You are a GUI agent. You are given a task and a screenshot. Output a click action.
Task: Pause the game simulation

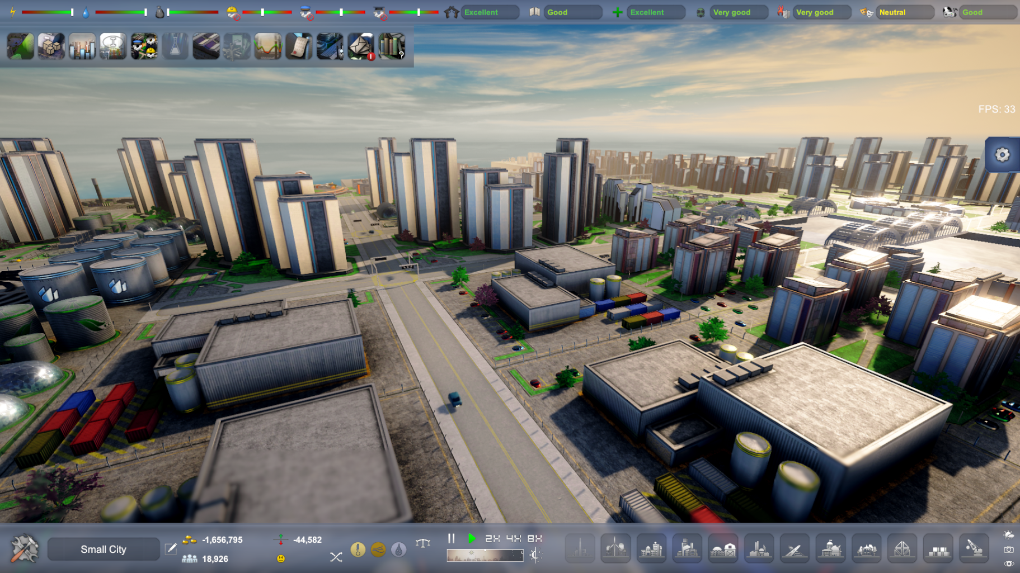pyautogui.click(x=452, y=538)
